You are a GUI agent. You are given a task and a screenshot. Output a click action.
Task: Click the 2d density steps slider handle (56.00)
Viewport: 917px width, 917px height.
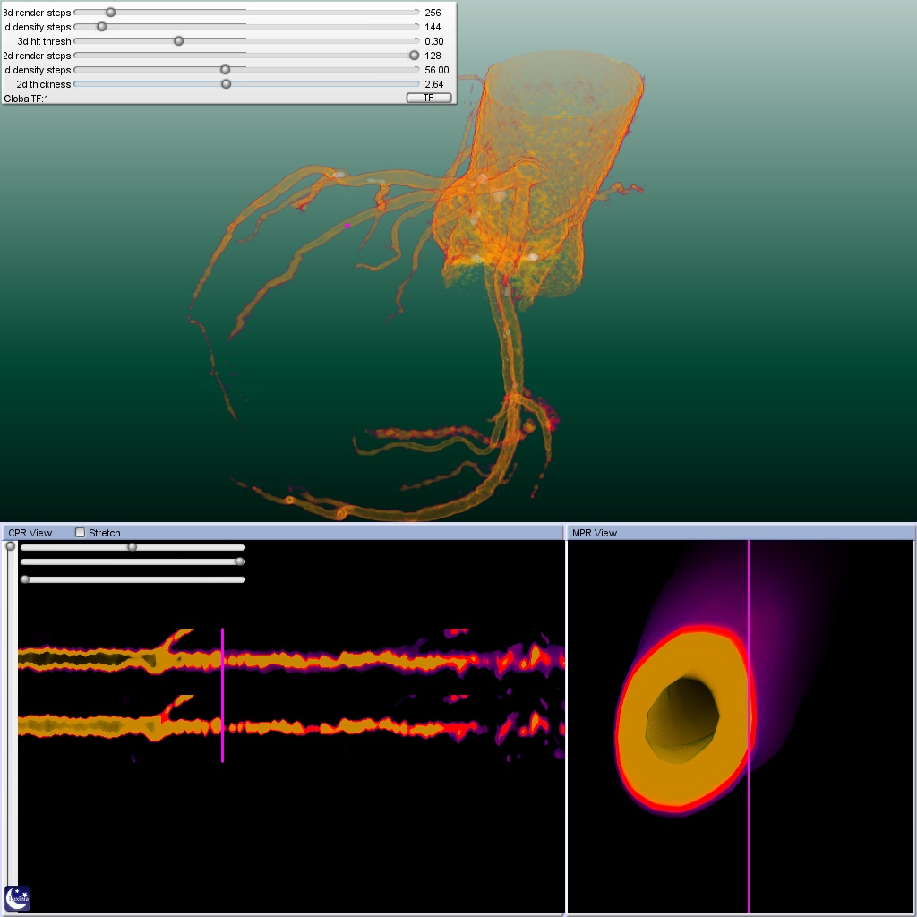pos(225,70)
